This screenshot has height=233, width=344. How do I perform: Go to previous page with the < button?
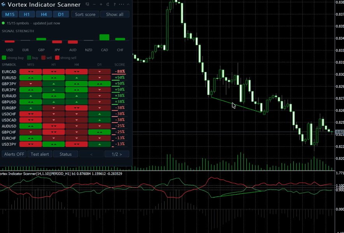(x=91, y=154)
